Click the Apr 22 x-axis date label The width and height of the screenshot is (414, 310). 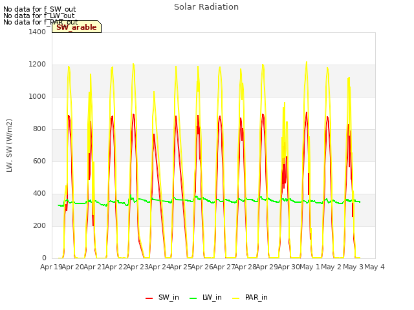116,267
